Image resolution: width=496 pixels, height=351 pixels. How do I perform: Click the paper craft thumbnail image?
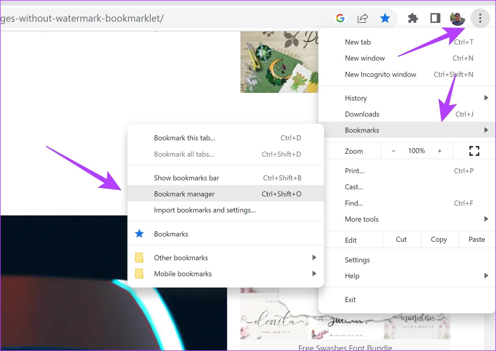pos(279,62)
